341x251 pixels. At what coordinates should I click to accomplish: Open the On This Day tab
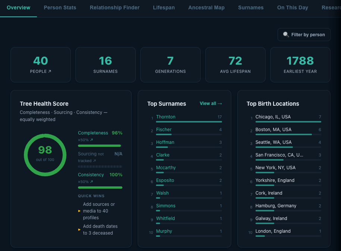coord(292,7)
